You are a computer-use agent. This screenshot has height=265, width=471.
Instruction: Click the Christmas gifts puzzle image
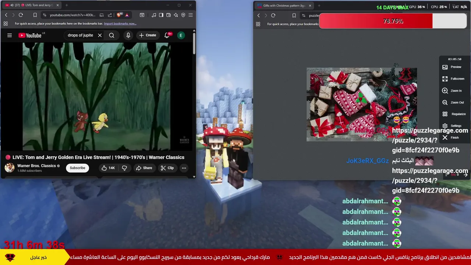tap(362, 105)
